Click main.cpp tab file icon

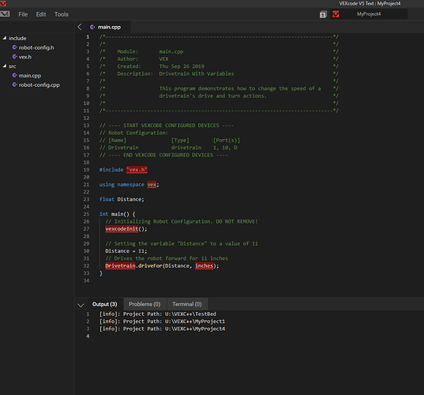[x=92, y=27]
